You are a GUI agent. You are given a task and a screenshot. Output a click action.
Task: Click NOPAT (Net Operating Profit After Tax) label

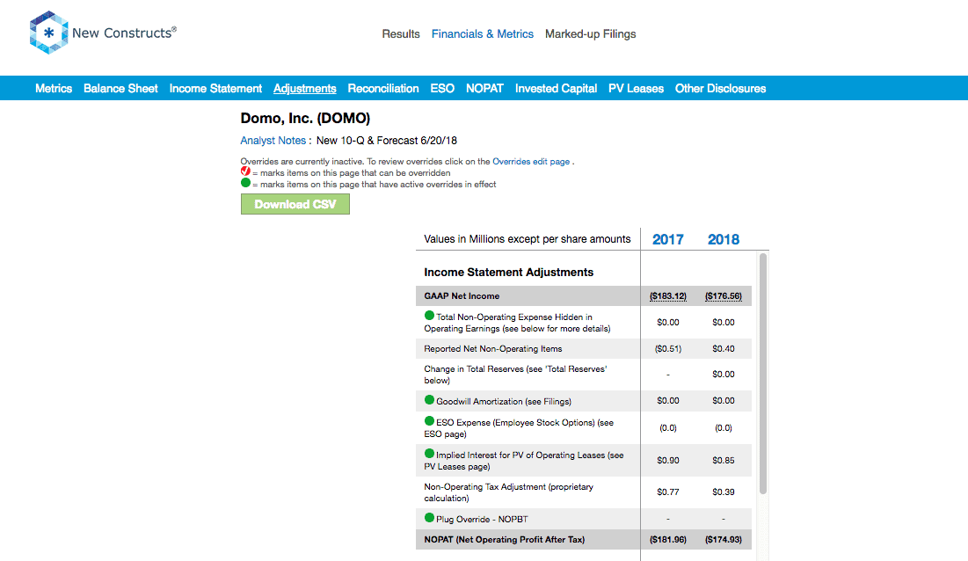pyautogui.click(x=505, y=539)
